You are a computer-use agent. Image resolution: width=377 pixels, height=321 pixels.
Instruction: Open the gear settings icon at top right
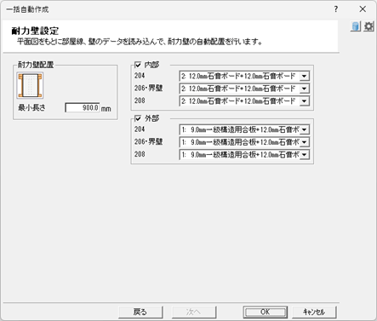368,26
